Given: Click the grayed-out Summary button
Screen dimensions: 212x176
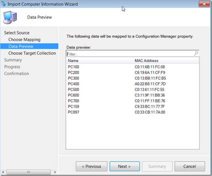Looking at the screenshot, I should 157,166.
